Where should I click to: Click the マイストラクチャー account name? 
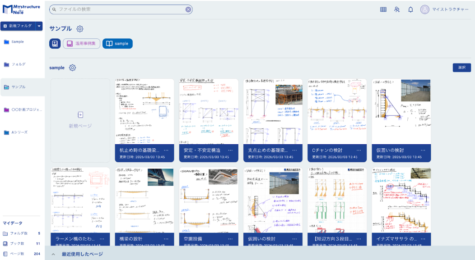450,9
